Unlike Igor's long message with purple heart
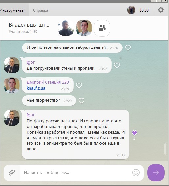Image resolution: width=169 pixels, height=186 pixels. (x=134, y=133)
